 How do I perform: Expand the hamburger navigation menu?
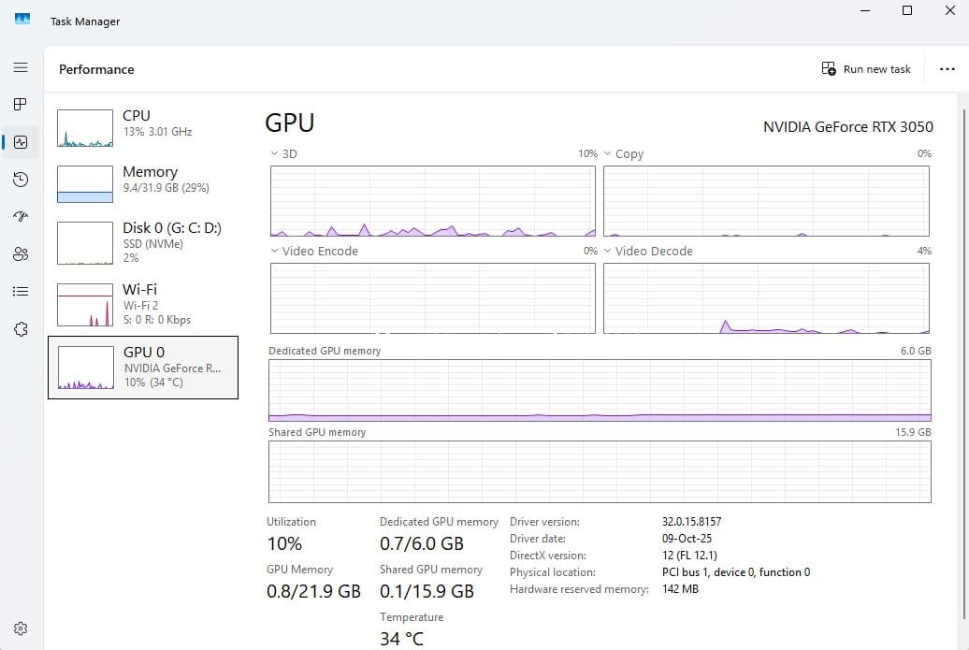tap(21, 67)
